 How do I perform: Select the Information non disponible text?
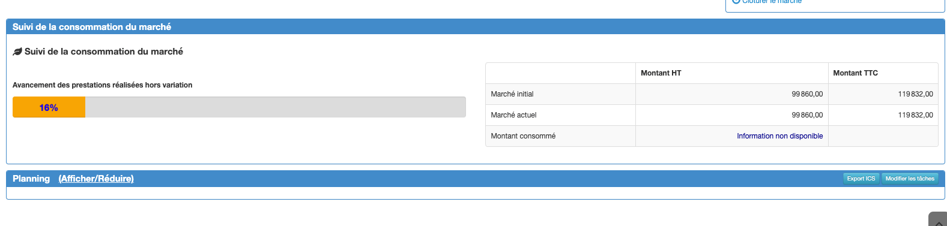(x=779, y=136)
